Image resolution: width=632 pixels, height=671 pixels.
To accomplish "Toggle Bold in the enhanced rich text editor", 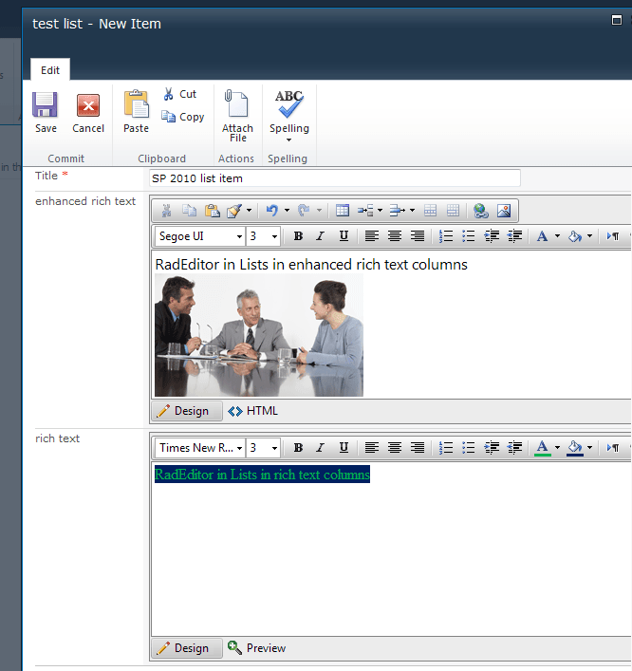I will pyautogui.click(x=298, y=236).
